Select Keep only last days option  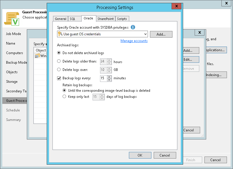click(64, 96)
